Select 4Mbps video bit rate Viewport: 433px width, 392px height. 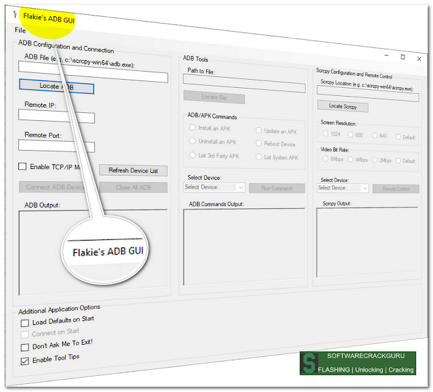[x=350, y=160]
